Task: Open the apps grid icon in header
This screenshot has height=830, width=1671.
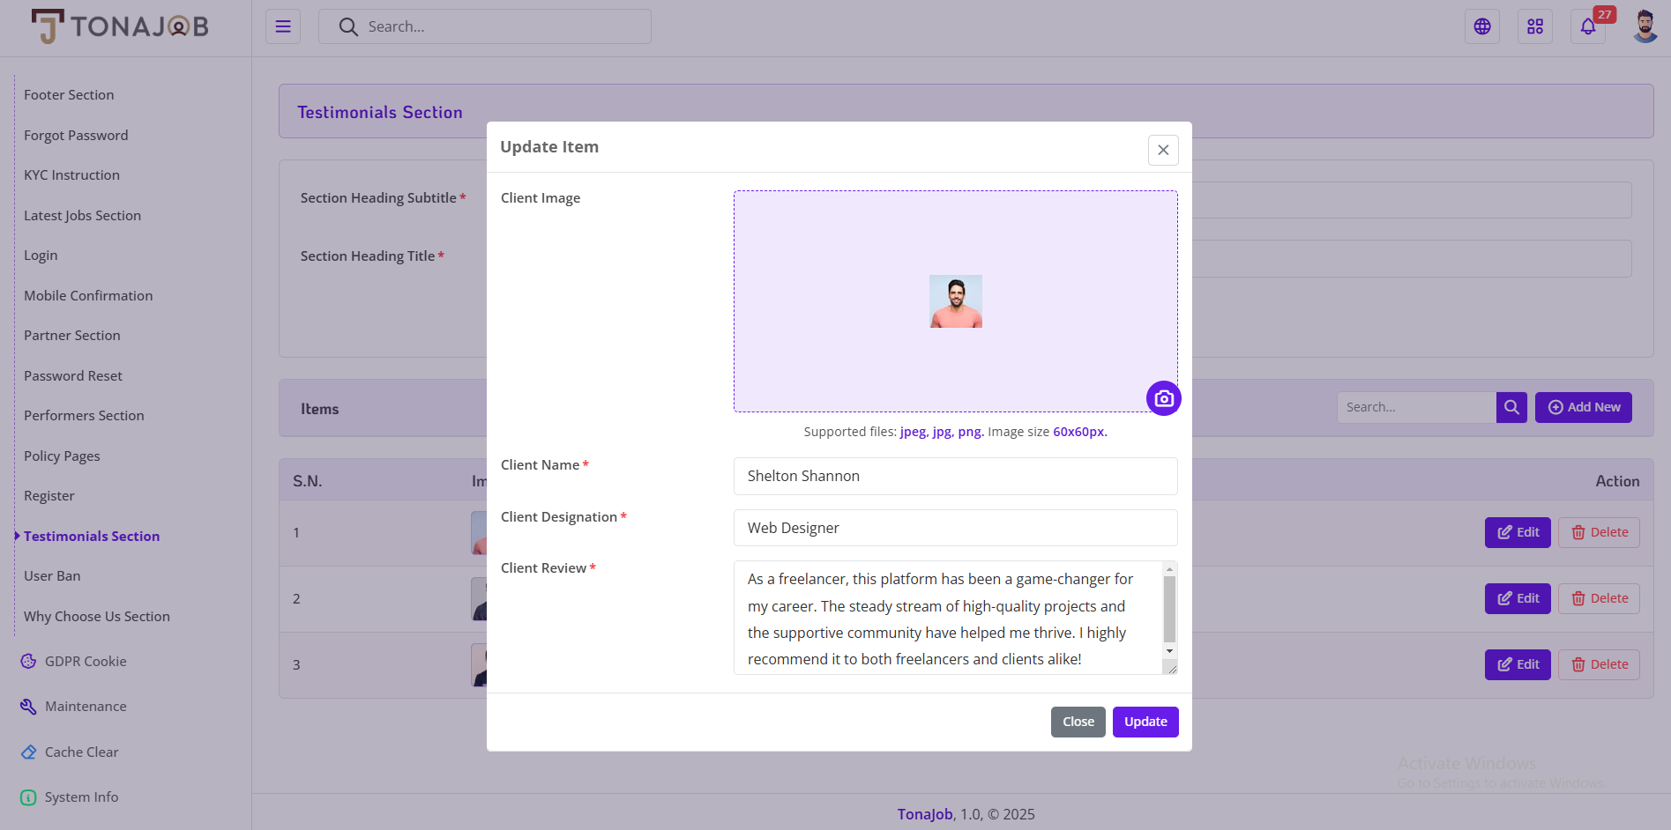Action: coord(1535,26)
